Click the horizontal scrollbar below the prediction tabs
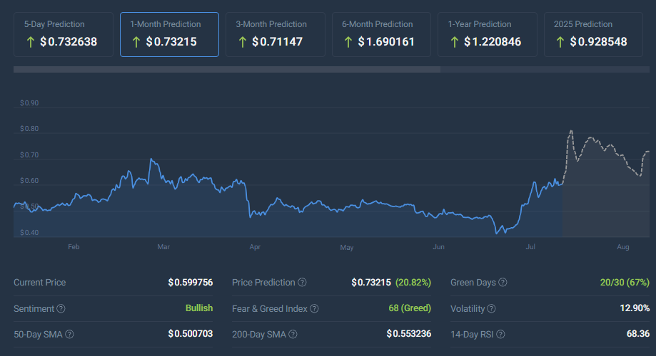Screen dimensions: 656x356 click(227, 69)
